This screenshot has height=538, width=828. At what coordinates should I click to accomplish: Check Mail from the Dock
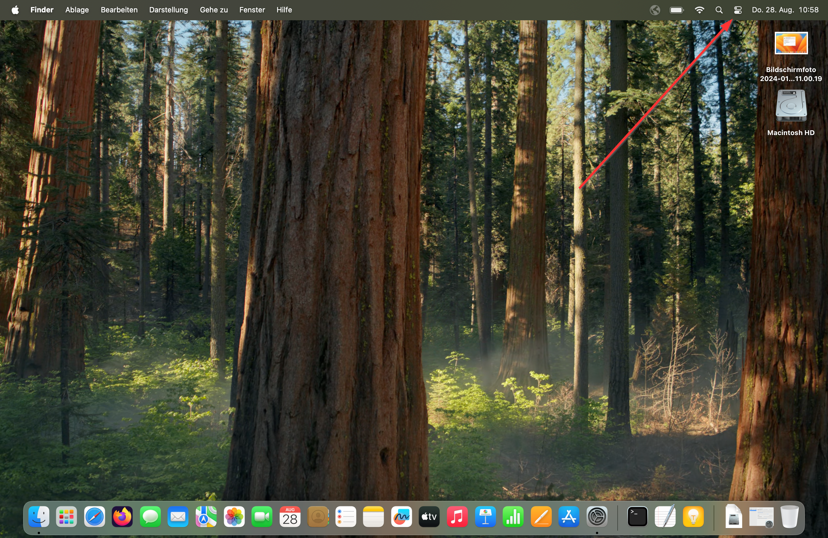point(178,517)
